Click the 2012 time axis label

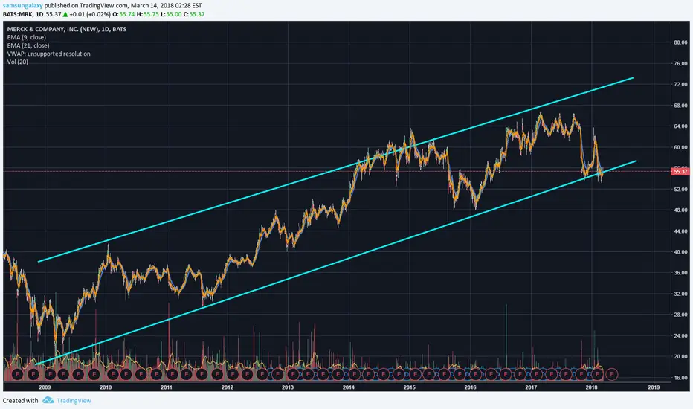(228, 387)
